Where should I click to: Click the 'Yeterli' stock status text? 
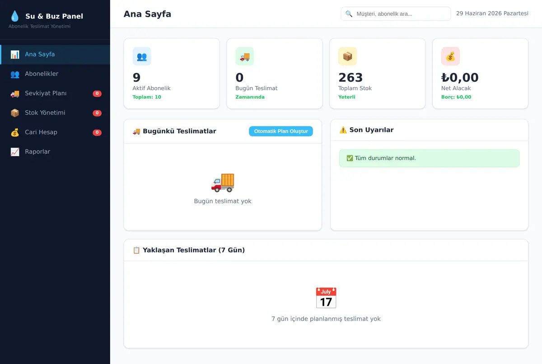tap(347, 97)
